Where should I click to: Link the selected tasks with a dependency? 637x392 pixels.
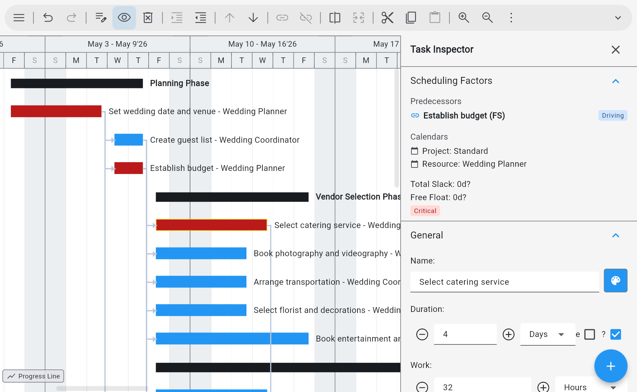click(282, 17)
